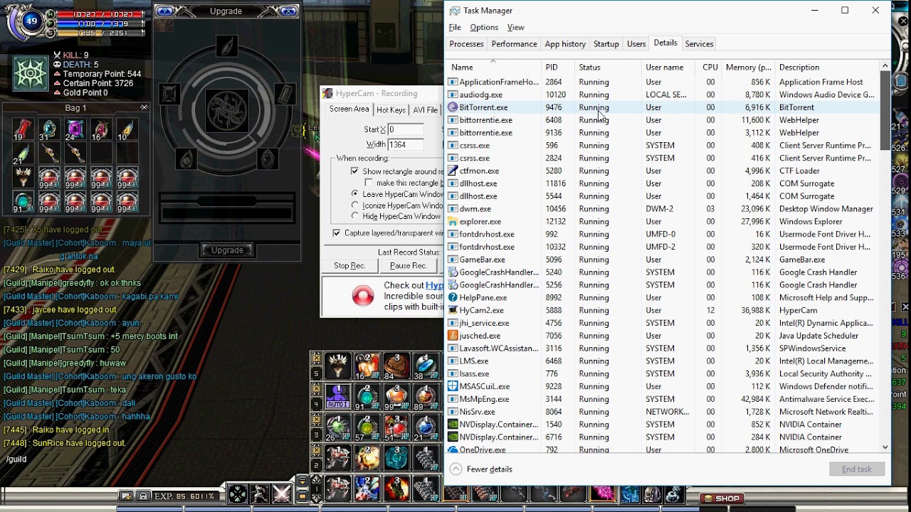Switch to the App history tab
Screen dimensions: 911x512
[x=565, y=44]
